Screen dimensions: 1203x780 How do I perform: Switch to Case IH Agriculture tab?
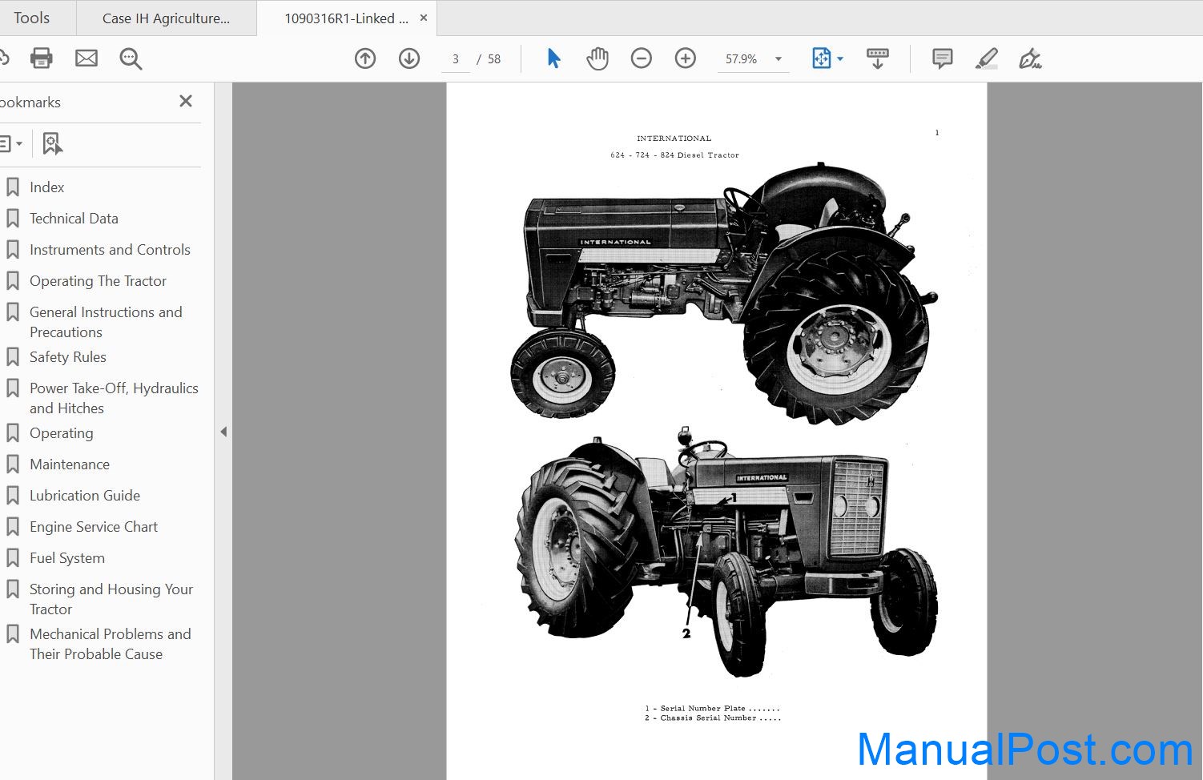(167, 18)
